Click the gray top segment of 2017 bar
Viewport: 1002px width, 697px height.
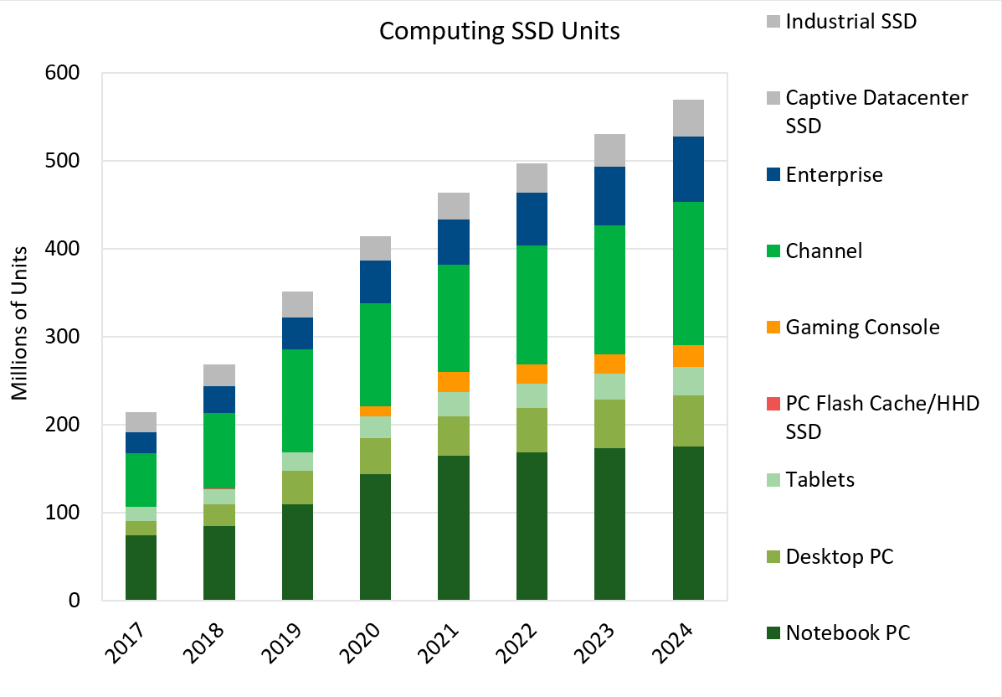[x=141, y=422]
